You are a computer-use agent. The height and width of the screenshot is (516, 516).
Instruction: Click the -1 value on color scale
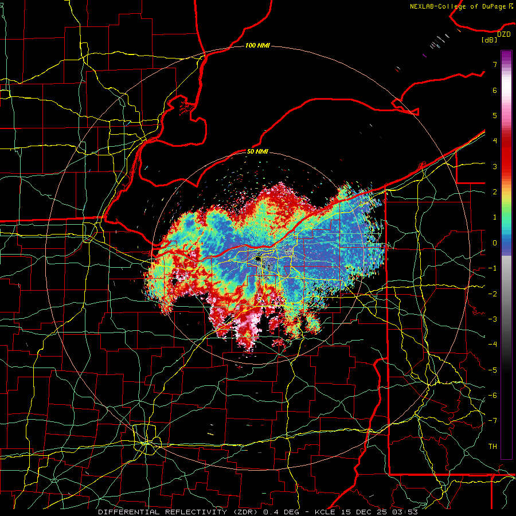click(492, 268)
